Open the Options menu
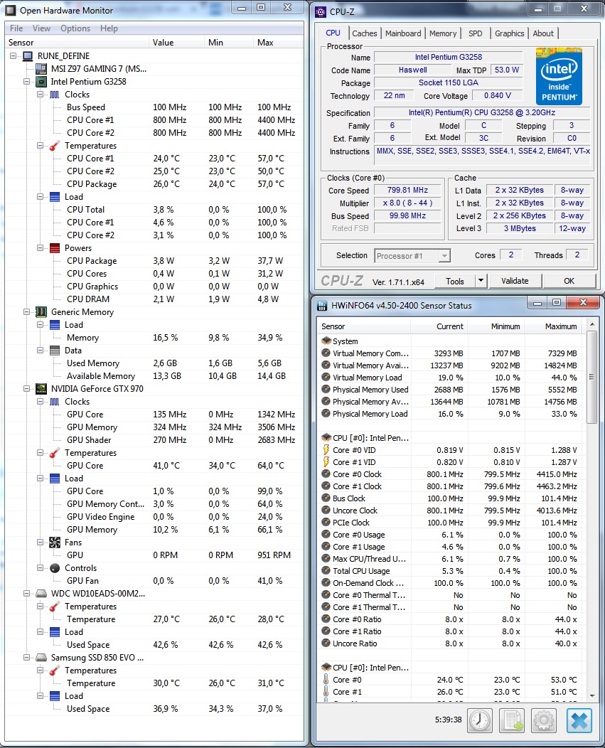This screenshot has height=748, width=605. (x=75, y=28)
